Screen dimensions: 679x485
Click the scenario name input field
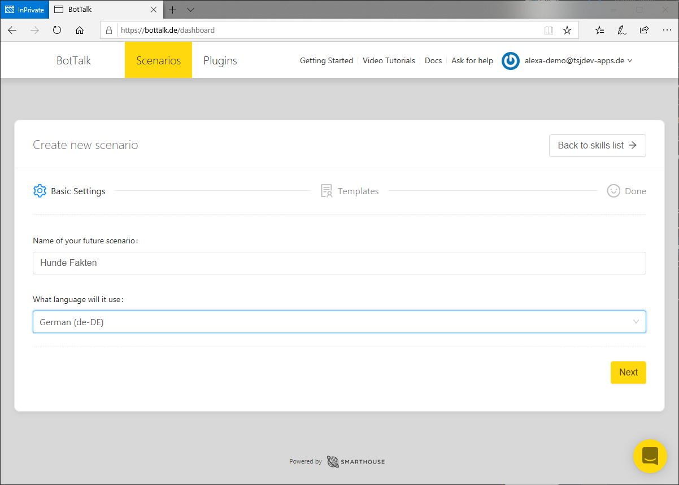coord(339,263)
